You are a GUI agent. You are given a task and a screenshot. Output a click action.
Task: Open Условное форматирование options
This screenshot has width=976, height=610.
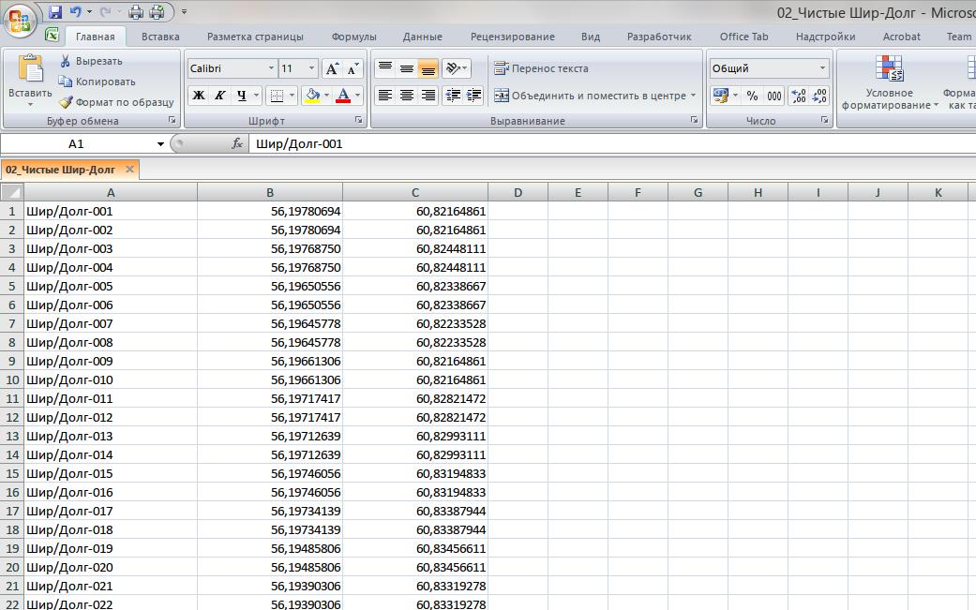pos(889,89)
